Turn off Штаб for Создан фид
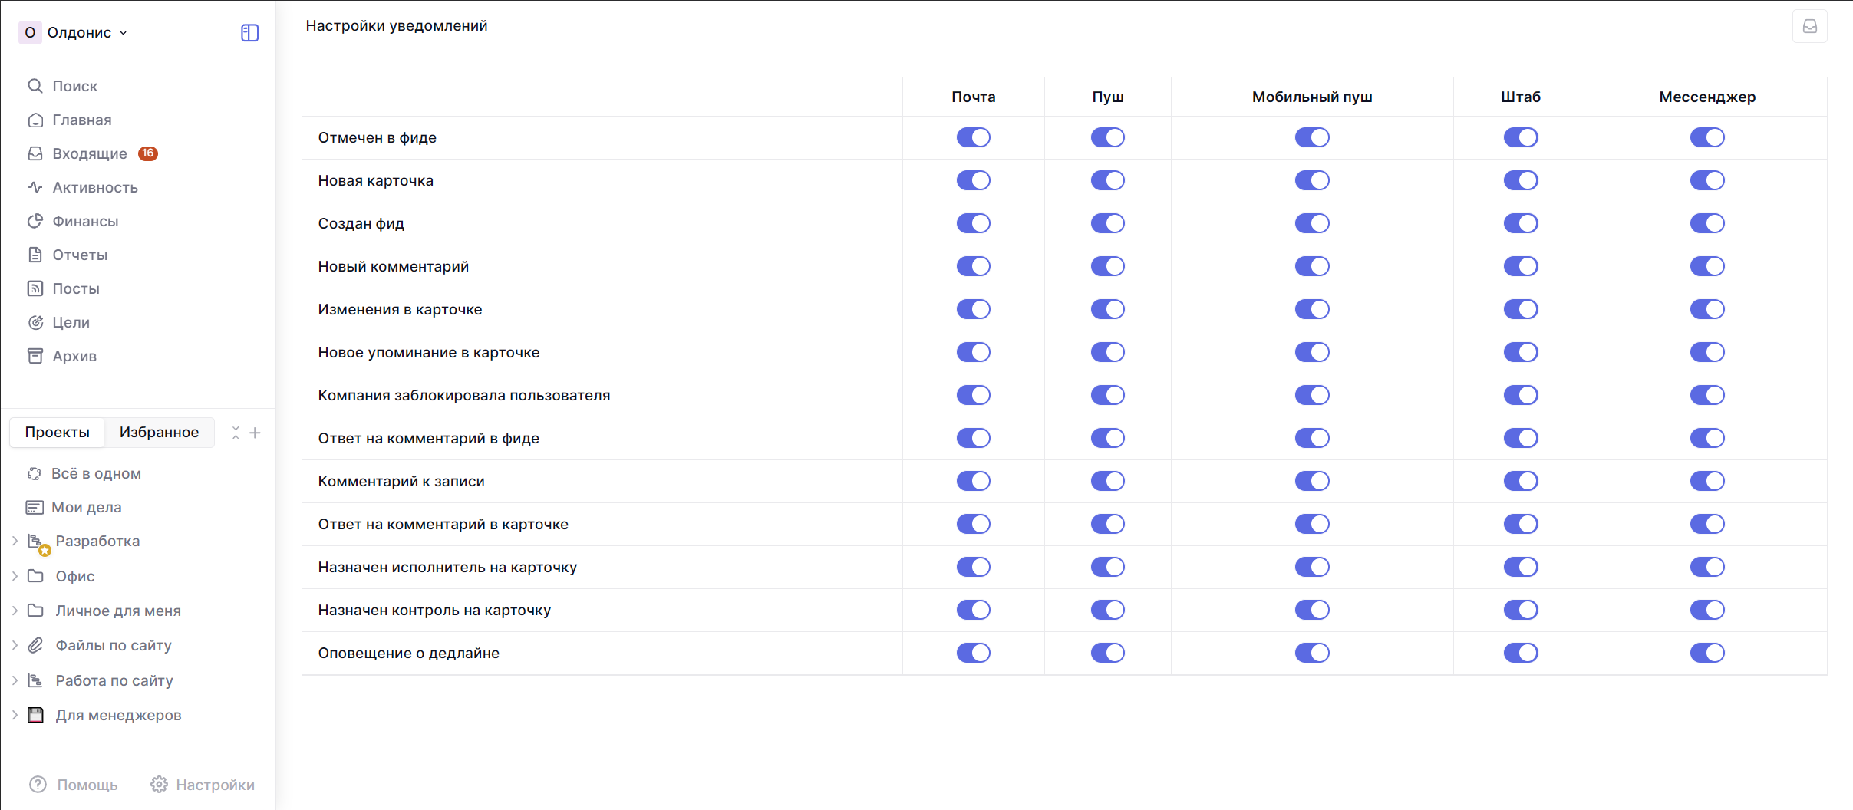The width and height of the screenshot is (1853, 810). click(1520, 223)
